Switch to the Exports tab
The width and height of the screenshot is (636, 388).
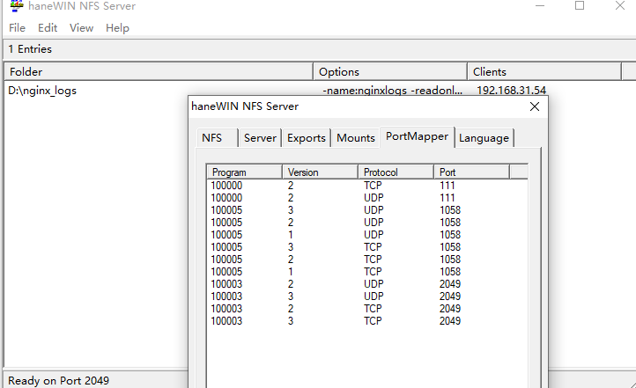[307, 138]
